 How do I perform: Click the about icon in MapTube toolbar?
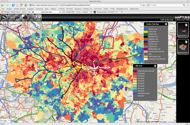[x=11, y=18]
